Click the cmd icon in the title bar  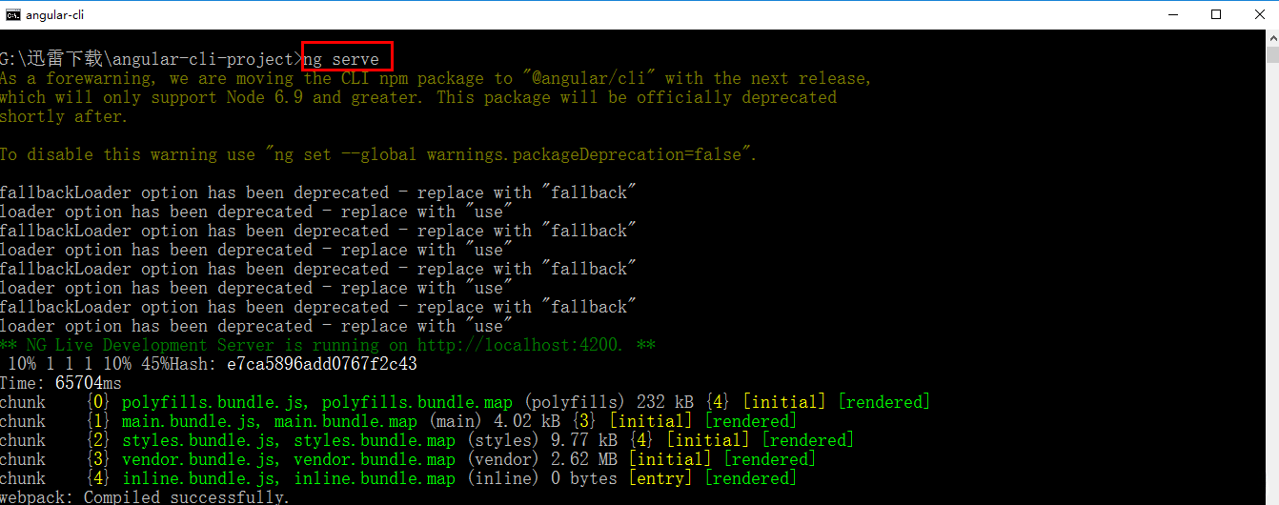coord(13,14)
